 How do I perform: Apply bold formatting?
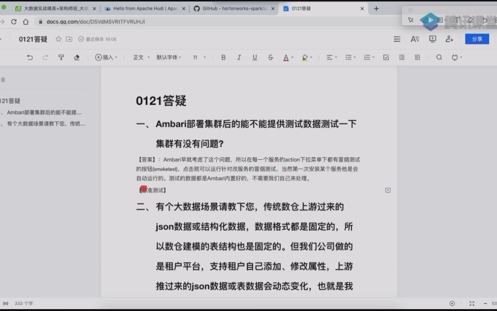223,57
